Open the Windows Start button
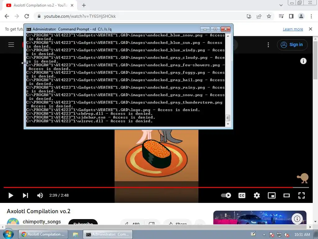The image size is (318, 239). (8, 234)
